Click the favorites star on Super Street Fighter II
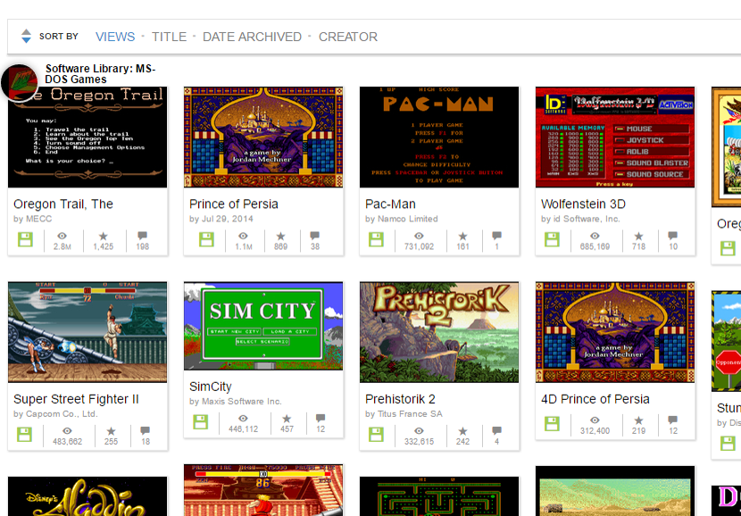The height and width of the screenshot is (516, 741). tap(111, 431)
